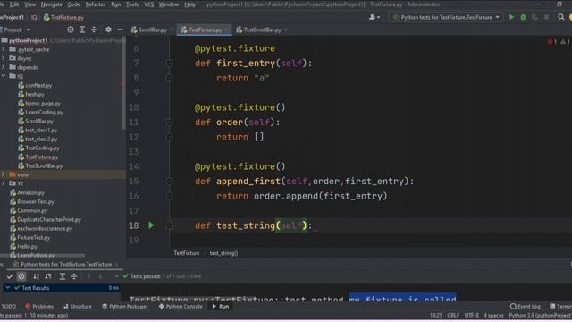Select opened file locator icon in Project panel
Screen dimensions: 572x322
tap(71, 30)
